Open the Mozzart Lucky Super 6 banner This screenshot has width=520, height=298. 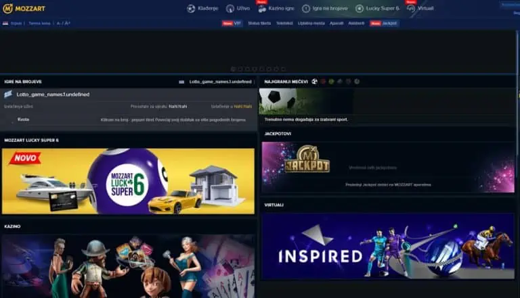coord(128,181)
